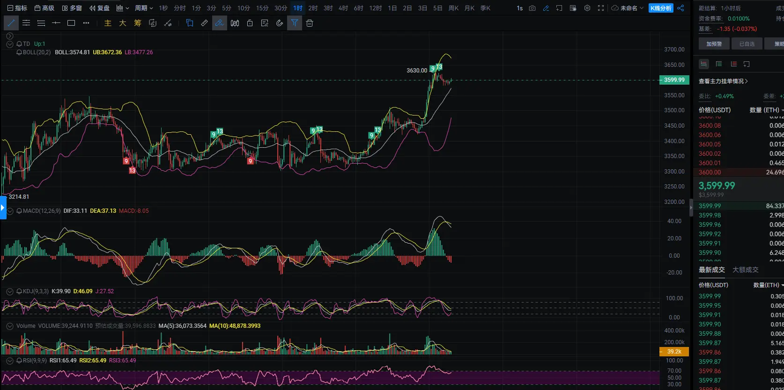Switch to the 15分 timeframe
Image resolution: width=784 pixels, height=390 pixels.
262,8
